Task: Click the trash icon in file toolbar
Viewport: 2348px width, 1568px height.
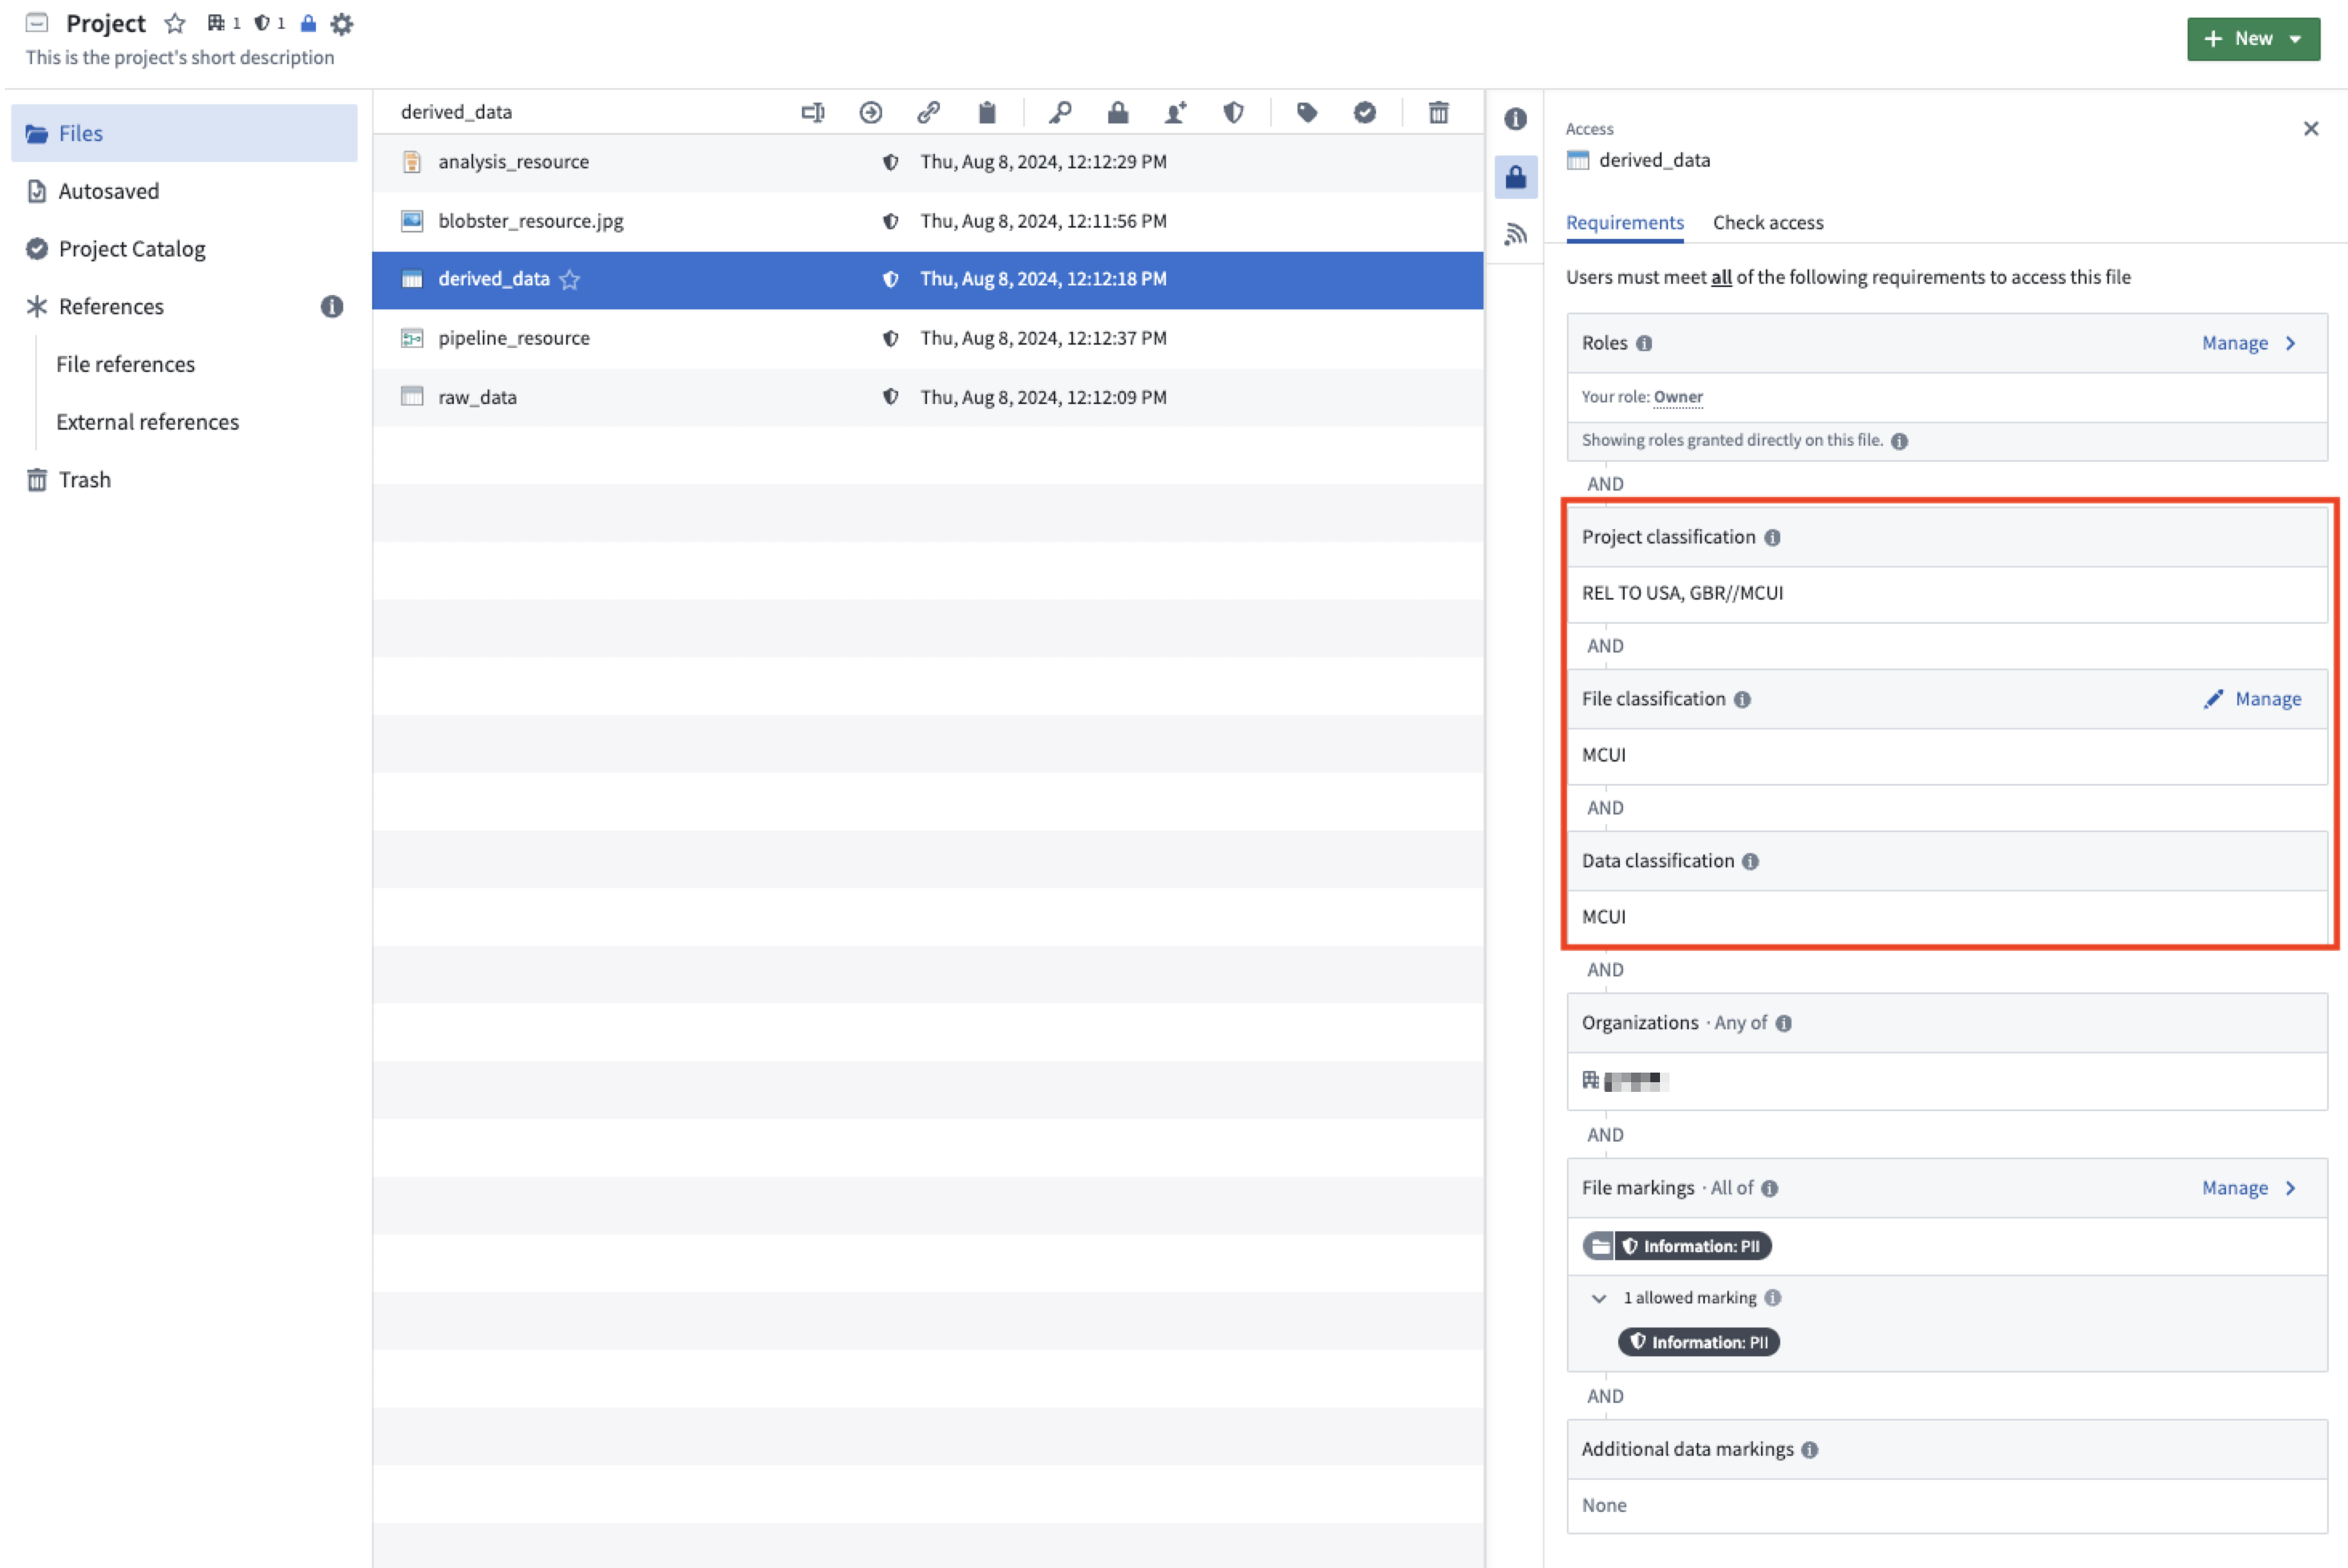Action: 1438,112
